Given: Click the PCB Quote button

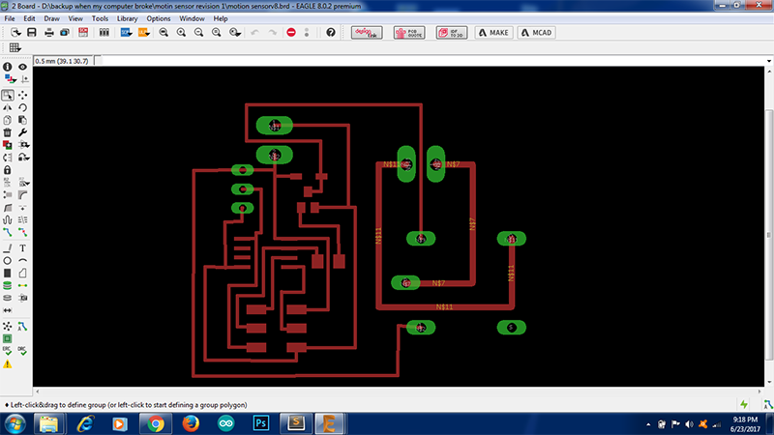Looking at the screenshot, I should click(x=409, y=33).
